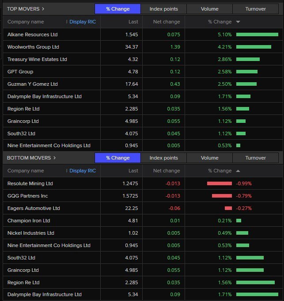Select Region Re Ltd in Bottom Movers
Image resolution: width=284 pixels, height=301 pixels.
[23, 282]
